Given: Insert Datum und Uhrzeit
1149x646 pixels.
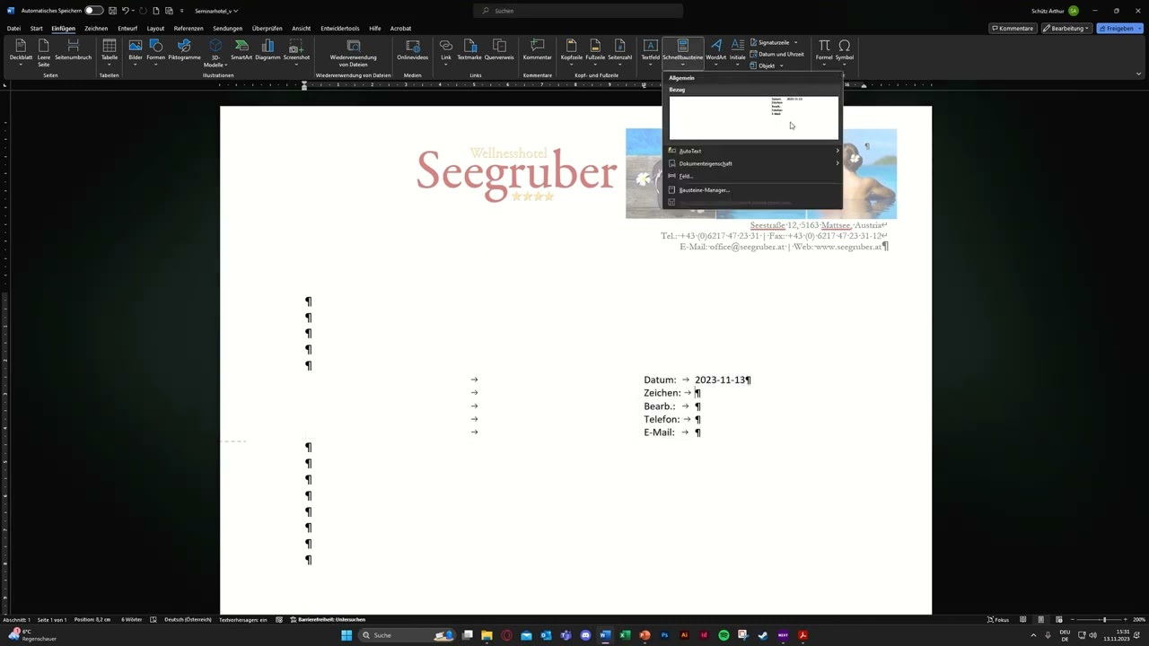Looking at the screenshot, I should point(776,54).
